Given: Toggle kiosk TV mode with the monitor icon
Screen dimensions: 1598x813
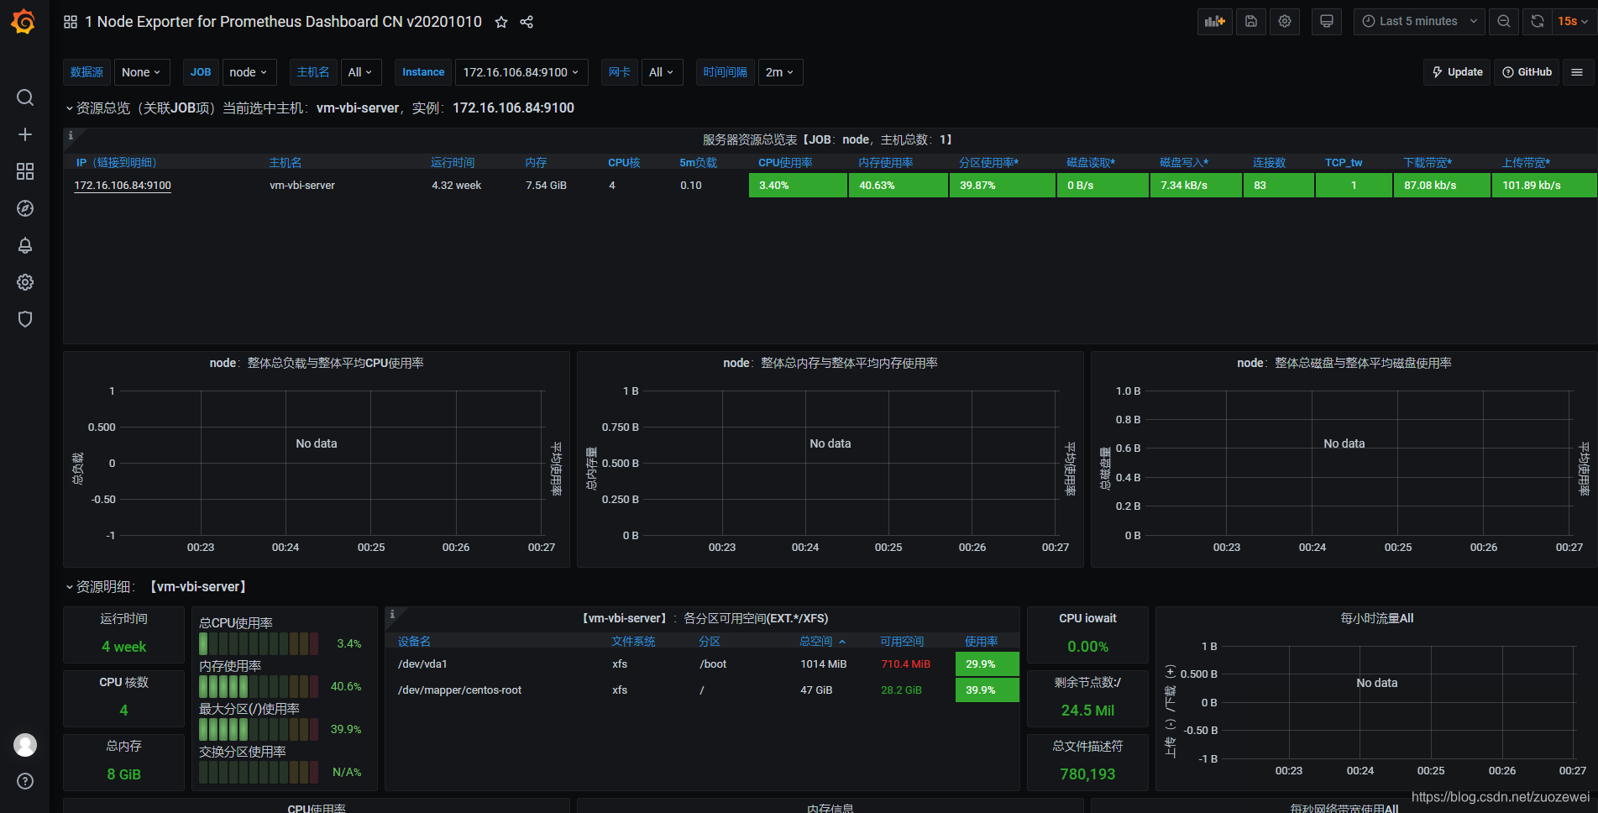Looking at the screenshot, I should pyautogui.click(x=1326, y=21).
